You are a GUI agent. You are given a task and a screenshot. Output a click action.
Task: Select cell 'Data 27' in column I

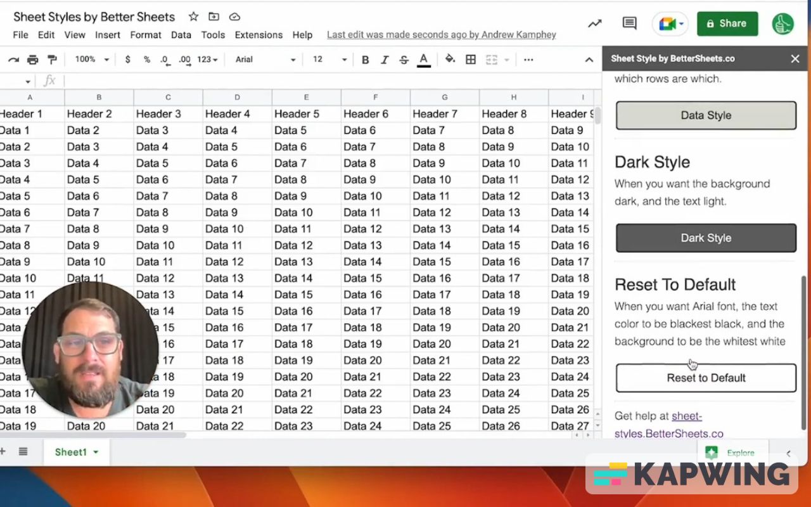point(571,426)
